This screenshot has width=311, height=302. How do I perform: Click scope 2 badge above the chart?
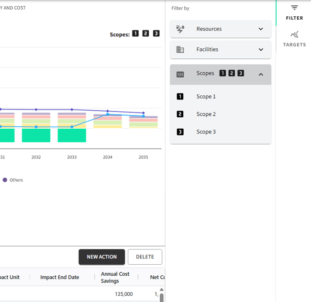tap(145, 34)
